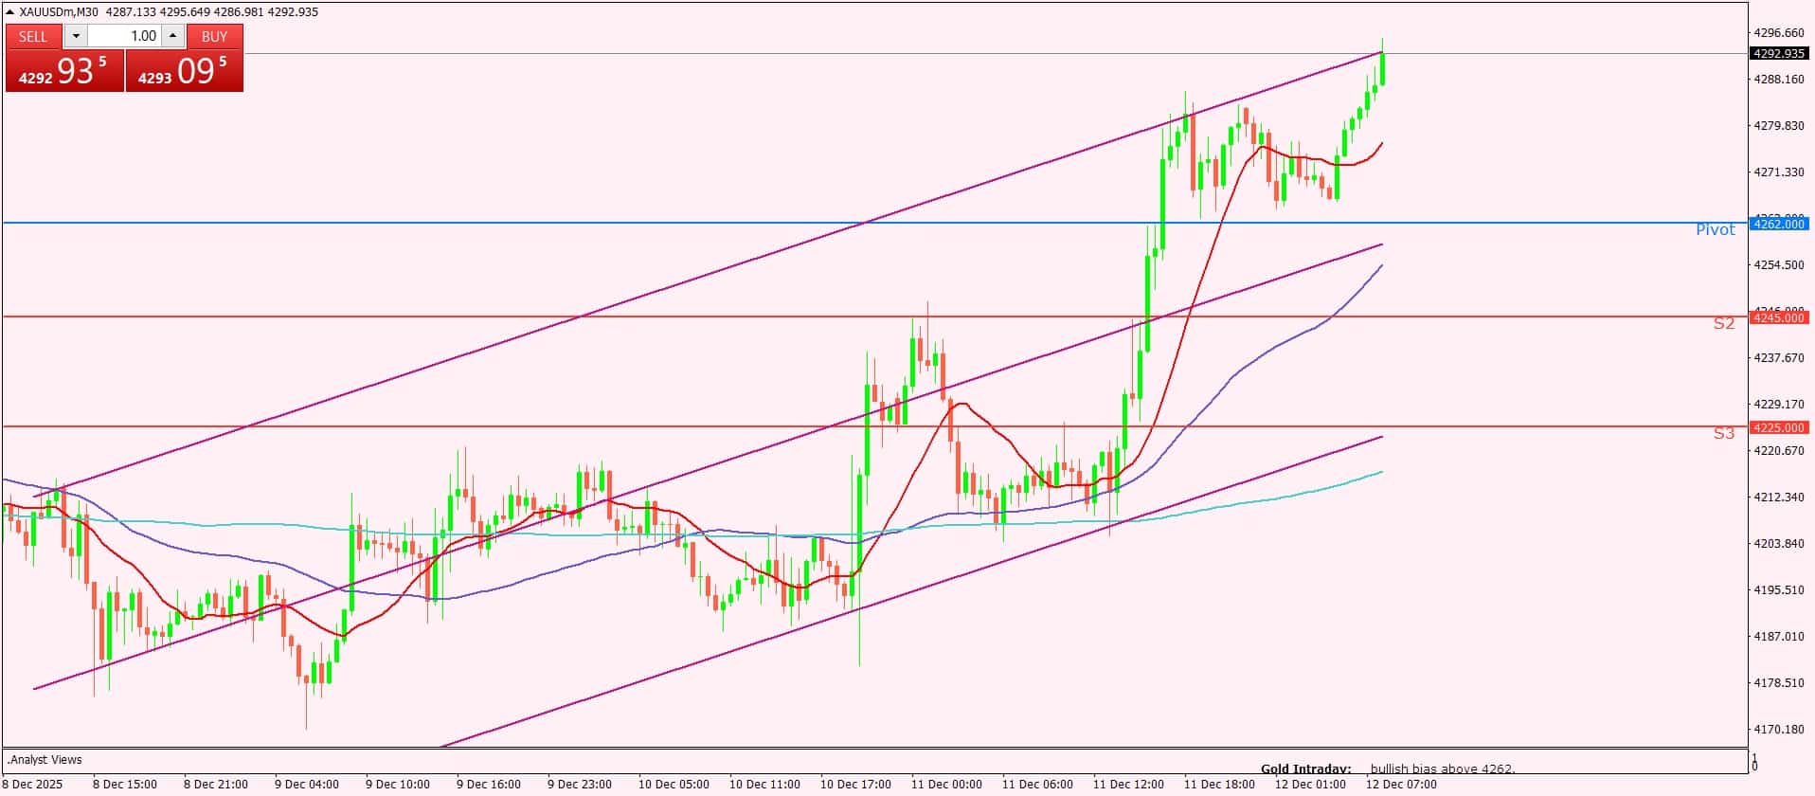Click the OHLC values in the chart header
Viewport: 1815px width, 796px height.
(211, 11)
